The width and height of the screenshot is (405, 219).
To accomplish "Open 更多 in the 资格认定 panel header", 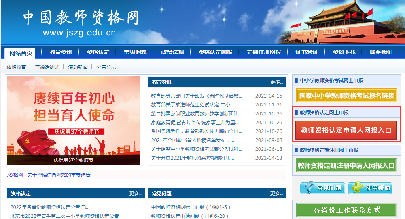I will point(136,194).
